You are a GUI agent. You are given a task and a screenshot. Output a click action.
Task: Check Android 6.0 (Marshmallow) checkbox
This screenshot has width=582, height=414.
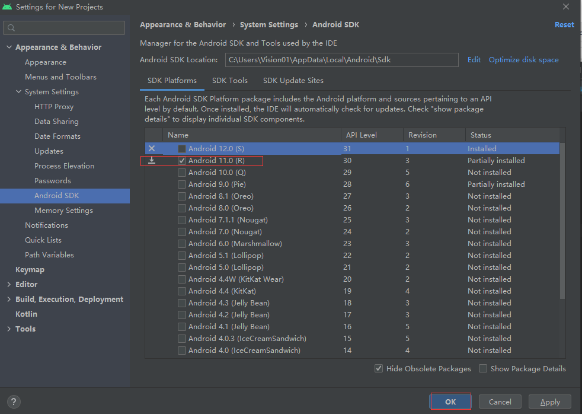pyautogui.click(x=182, y=244)
